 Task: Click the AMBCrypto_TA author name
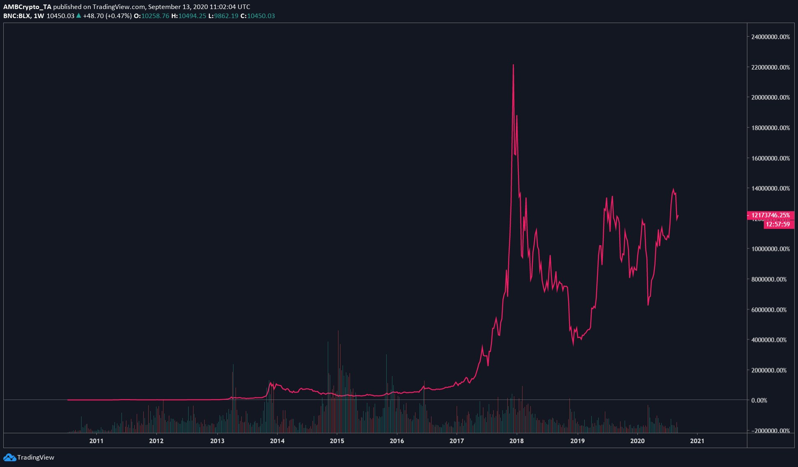(x=27, y=7)
